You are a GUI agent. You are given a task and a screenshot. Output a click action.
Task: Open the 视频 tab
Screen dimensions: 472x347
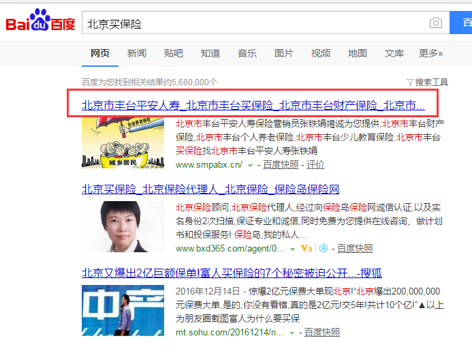(x=321, y=53)
